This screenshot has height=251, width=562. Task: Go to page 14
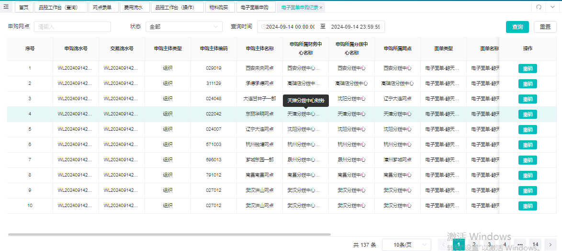coord(535,245)
